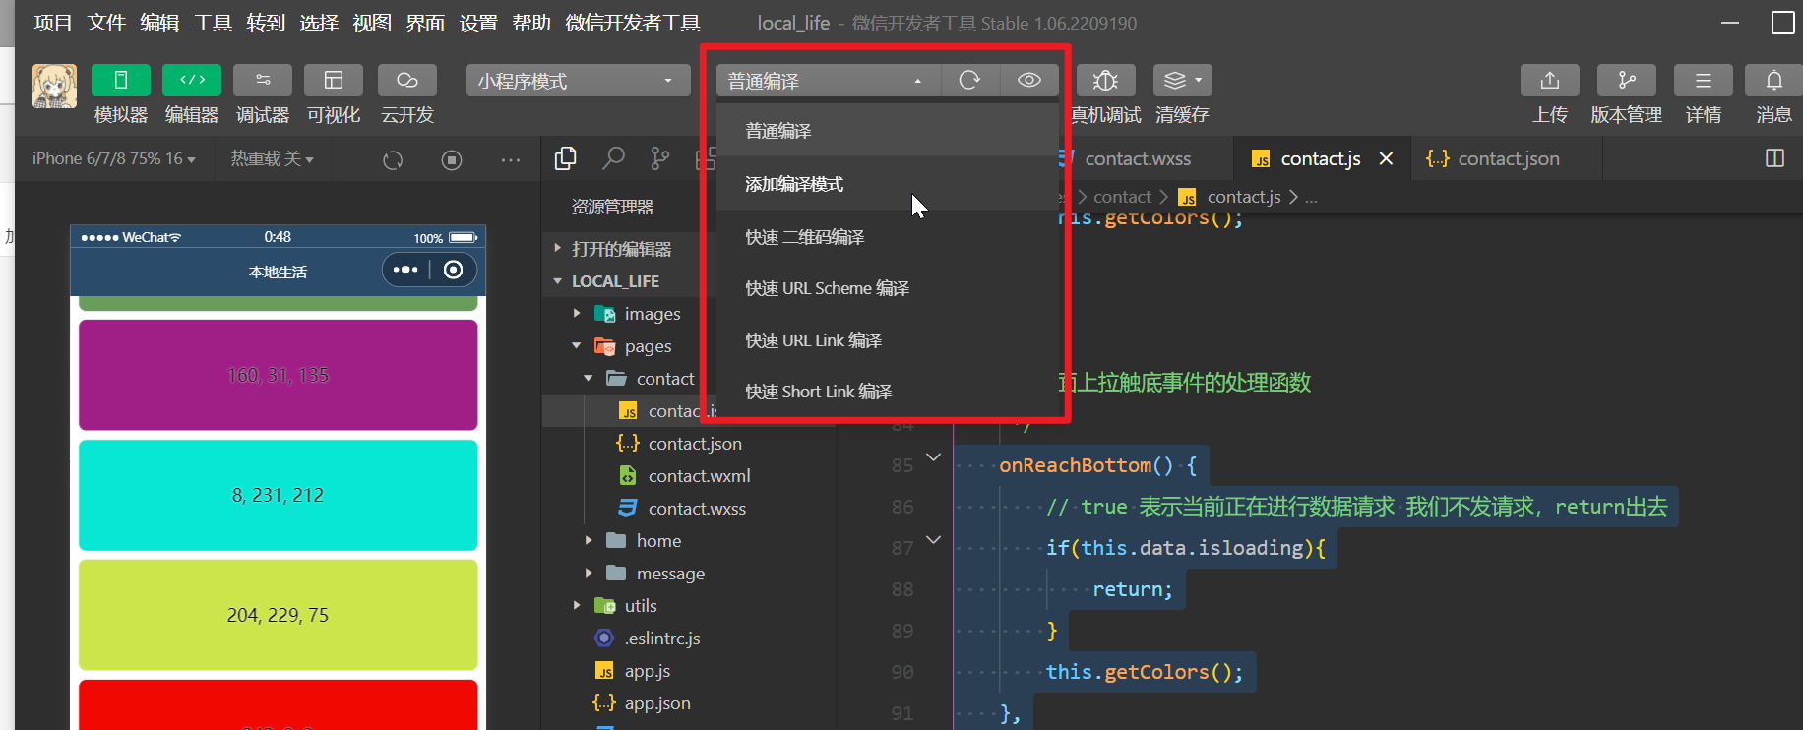Click the preview eye icon
Image resolution: width=1803 pixels, height=730 pixels.
pos(1029,81)
